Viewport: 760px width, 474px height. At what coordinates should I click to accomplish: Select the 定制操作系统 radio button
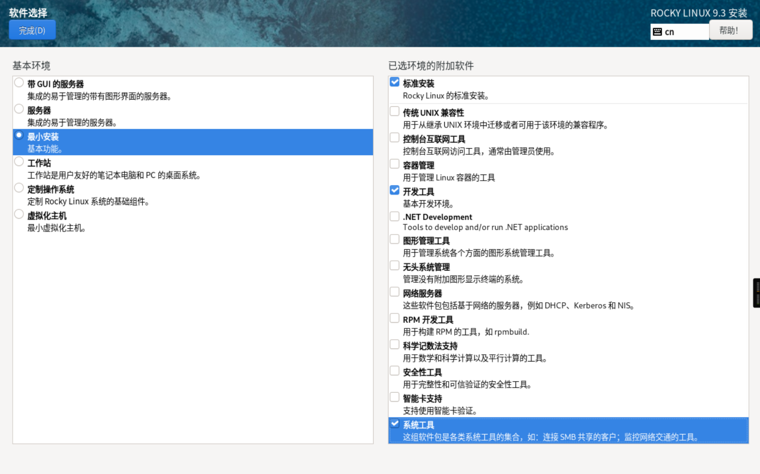19,188
